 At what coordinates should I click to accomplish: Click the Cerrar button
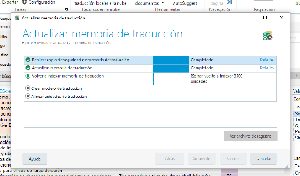tap(233, 159)
